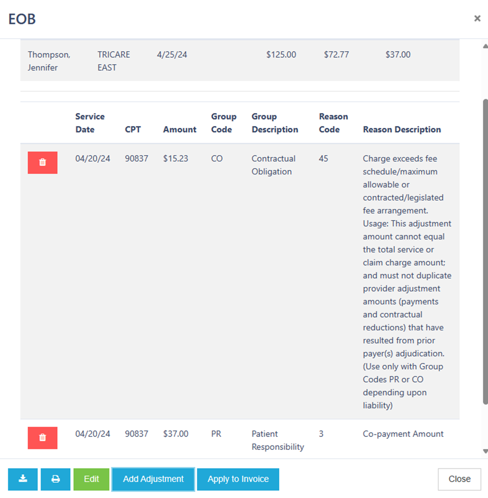Hit the Close button at bottom right

(459, 479)
